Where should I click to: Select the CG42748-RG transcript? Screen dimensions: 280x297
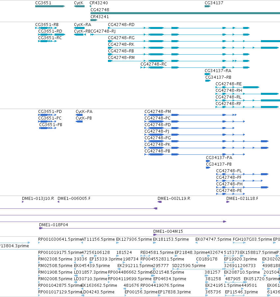tap(194, 41)
